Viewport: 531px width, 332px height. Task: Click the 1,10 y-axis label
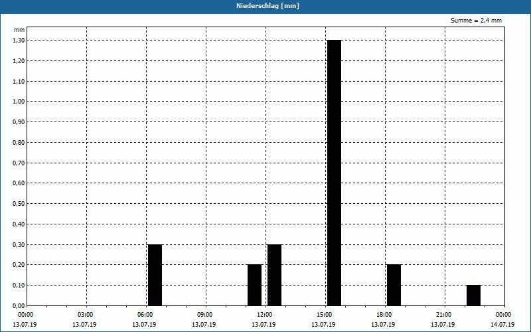pos(19,81)
